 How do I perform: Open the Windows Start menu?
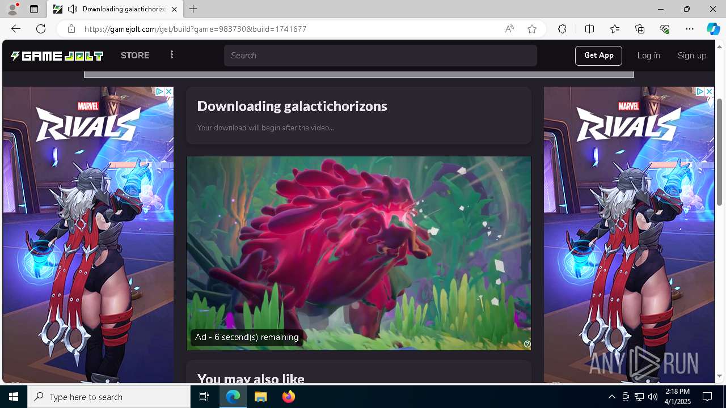pyautogui.click(x=14, y=397)
